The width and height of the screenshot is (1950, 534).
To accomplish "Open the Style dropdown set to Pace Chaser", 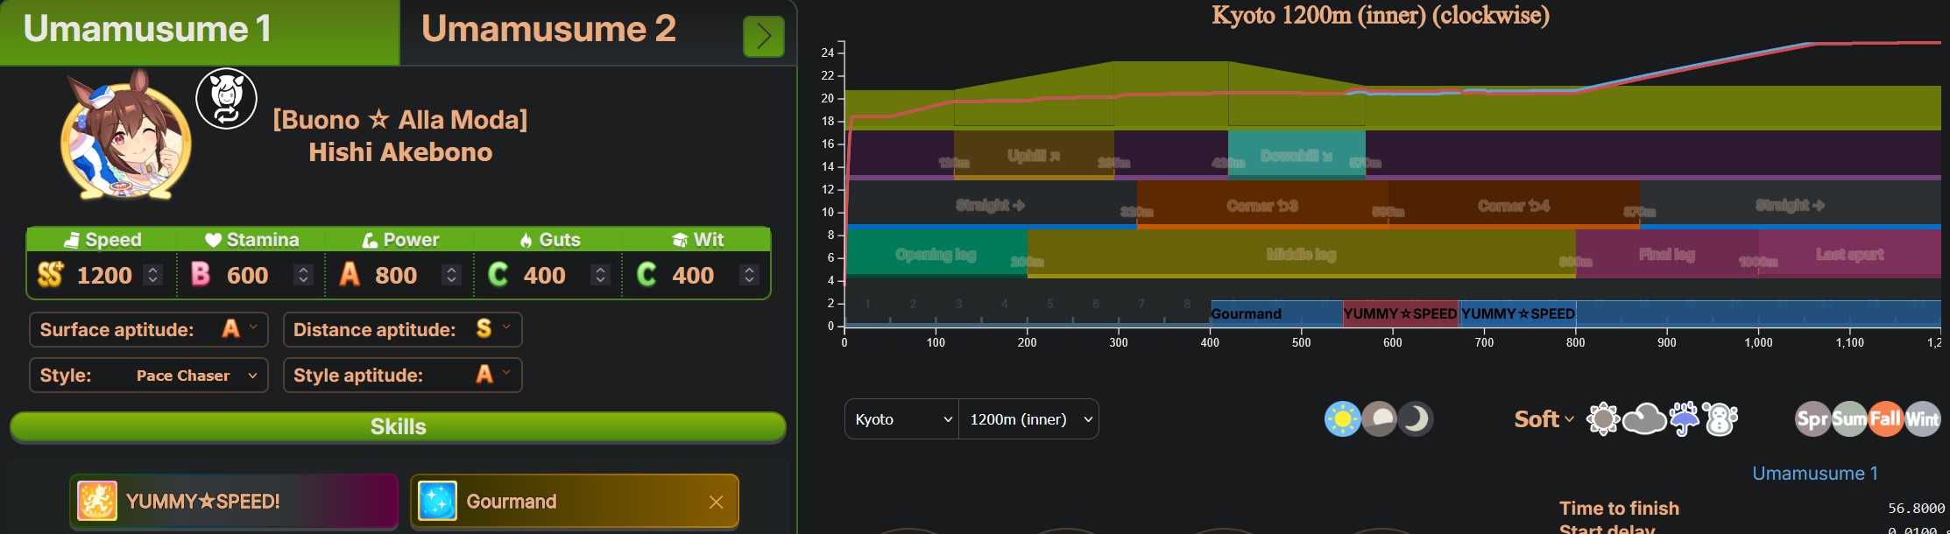I will pos(149,375).
